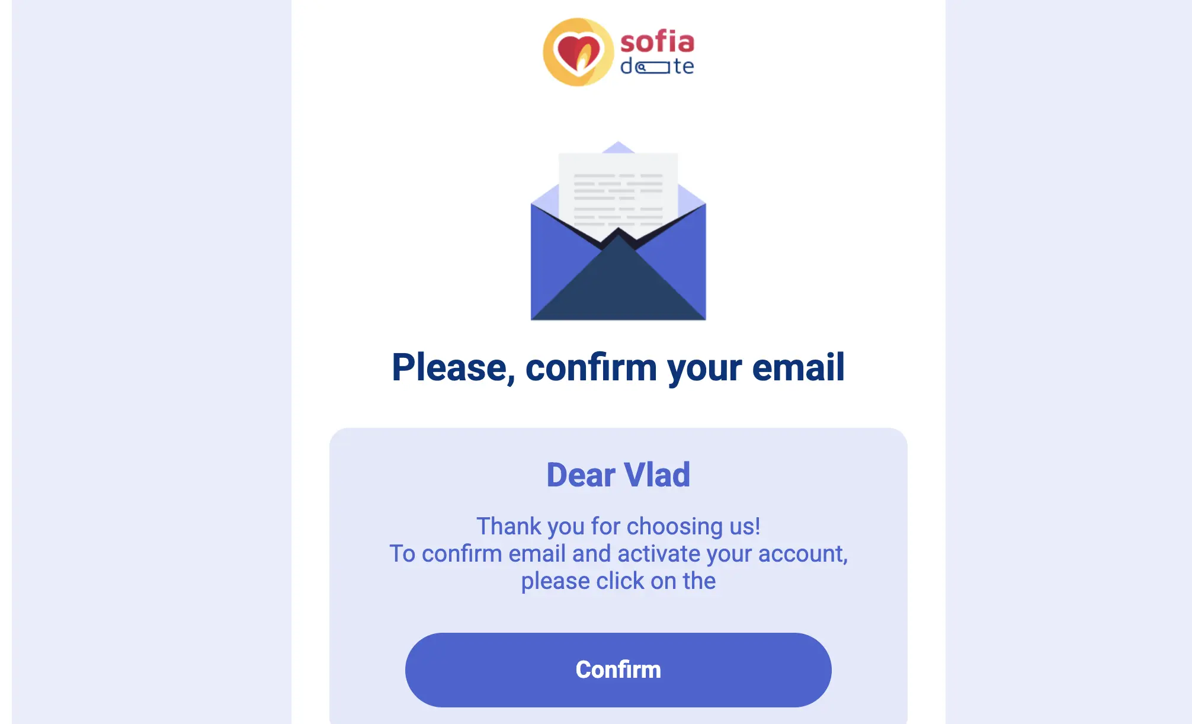The width and height of the screenshot is (1192, 724).
Task: Click the "To confirm email and activate" line
Action: pos(618,553)
